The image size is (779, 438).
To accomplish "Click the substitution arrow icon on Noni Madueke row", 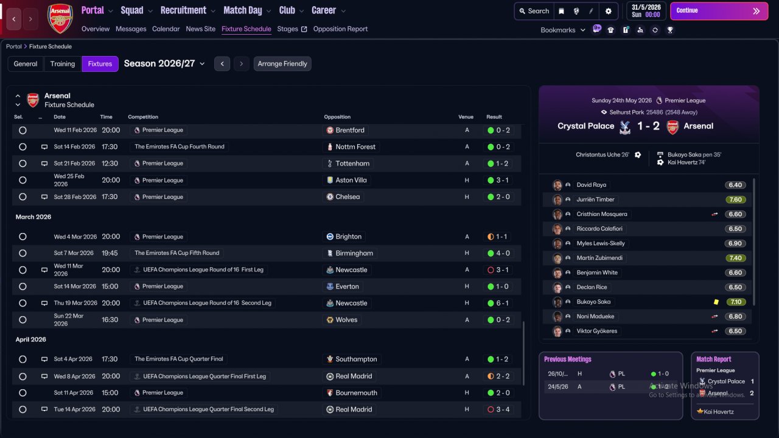I will pos(715,316).
